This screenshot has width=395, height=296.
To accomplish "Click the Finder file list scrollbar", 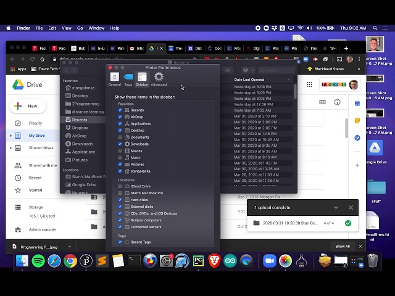I will (x=295, y=91).
